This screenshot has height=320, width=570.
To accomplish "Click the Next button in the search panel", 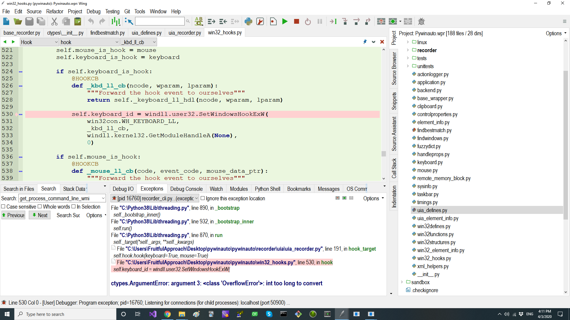I will tap(39, 215).
